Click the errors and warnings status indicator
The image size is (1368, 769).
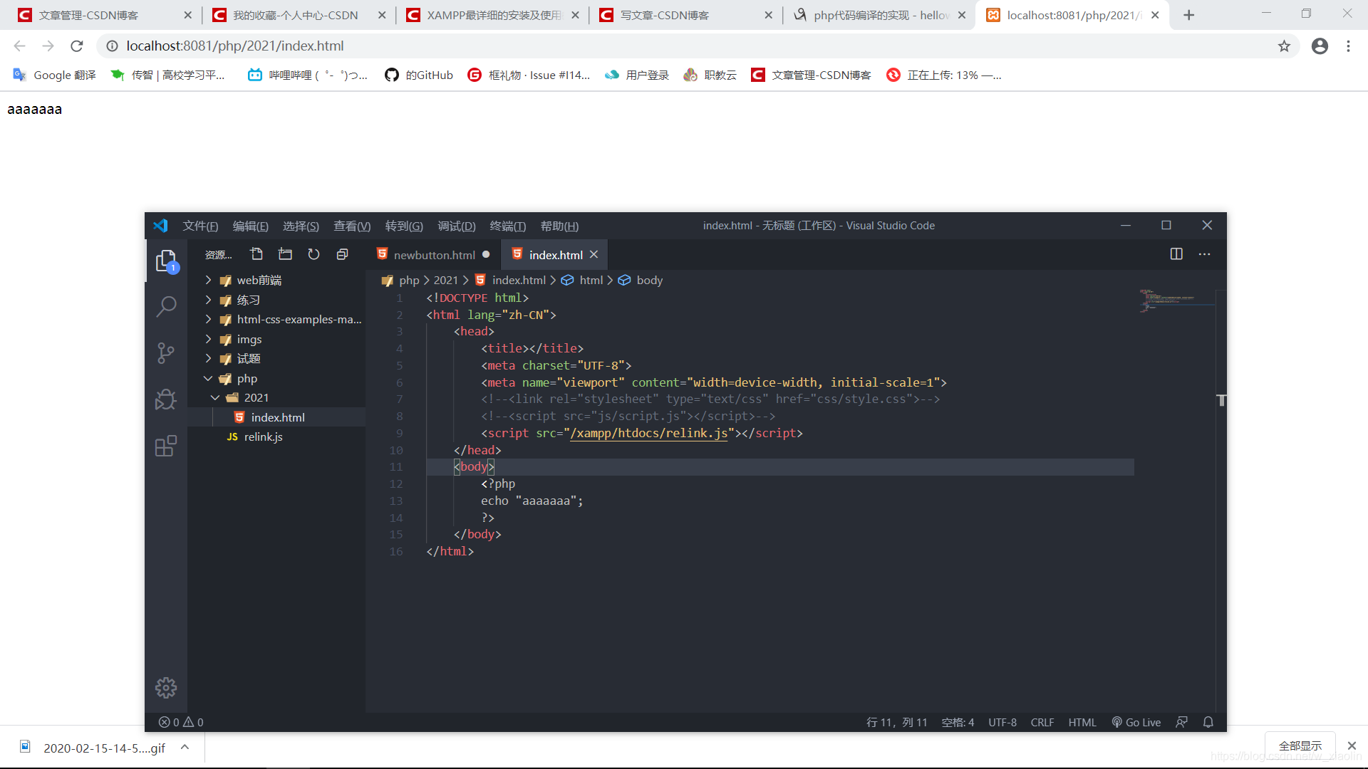[181, 722]
